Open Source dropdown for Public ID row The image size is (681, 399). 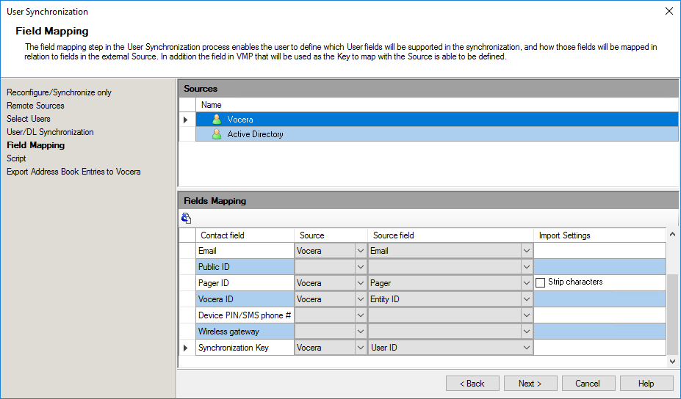(x=361, y=267)
